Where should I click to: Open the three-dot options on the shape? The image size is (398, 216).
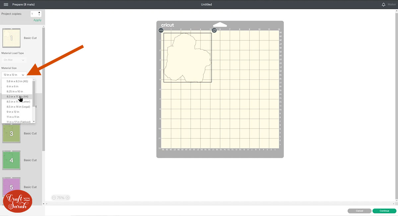[161, 30]
